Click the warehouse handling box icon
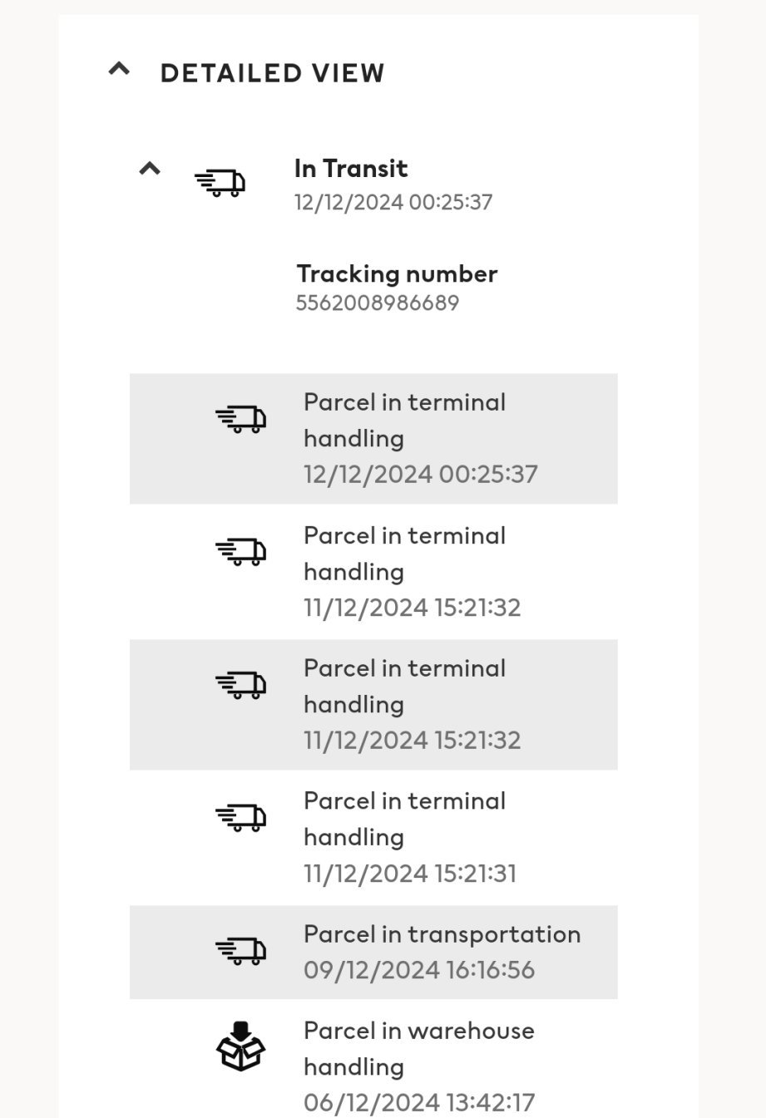 [x=240, y=1047]
